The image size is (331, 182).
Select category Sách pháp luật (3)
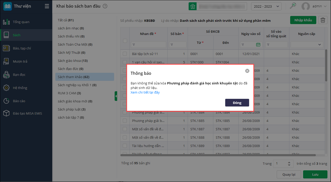85,109
